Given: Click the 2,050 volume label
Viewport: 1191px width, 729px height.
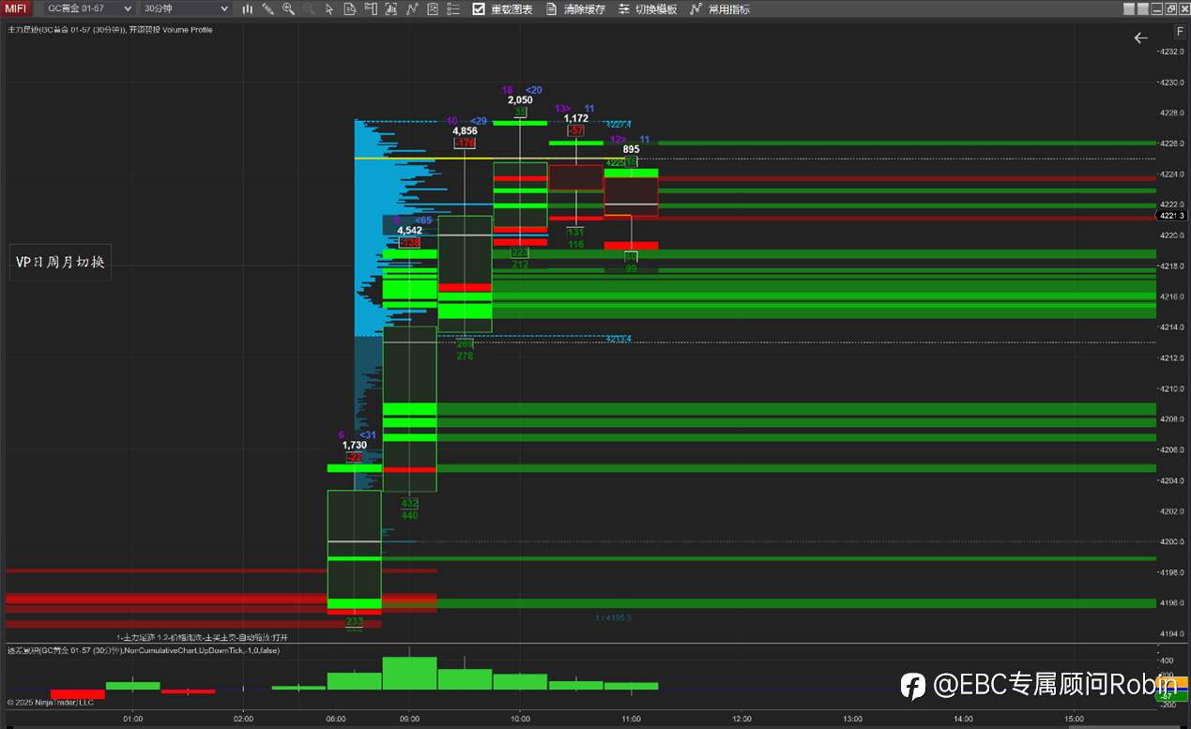Looking at the screenshot, I should (x=520, y=99).
